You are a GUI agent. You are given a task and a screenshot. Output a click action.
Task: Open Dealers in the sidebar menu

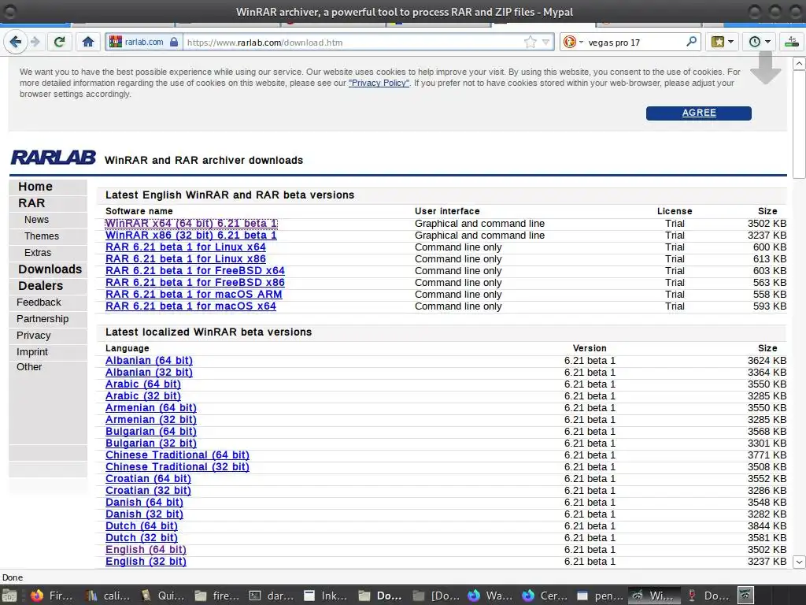pyautogui.click(x=41, y=285)
